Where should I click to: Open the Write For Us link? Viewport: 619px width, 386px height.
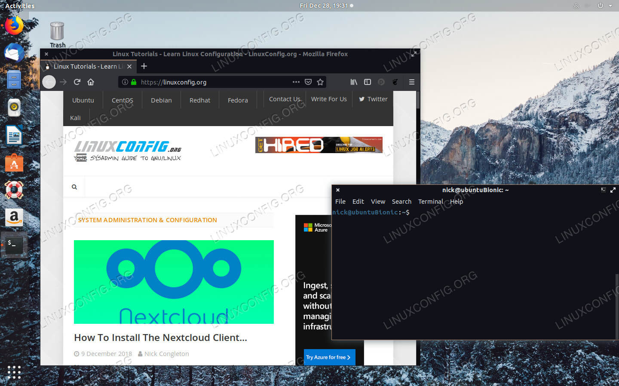[x=329, y=99]
